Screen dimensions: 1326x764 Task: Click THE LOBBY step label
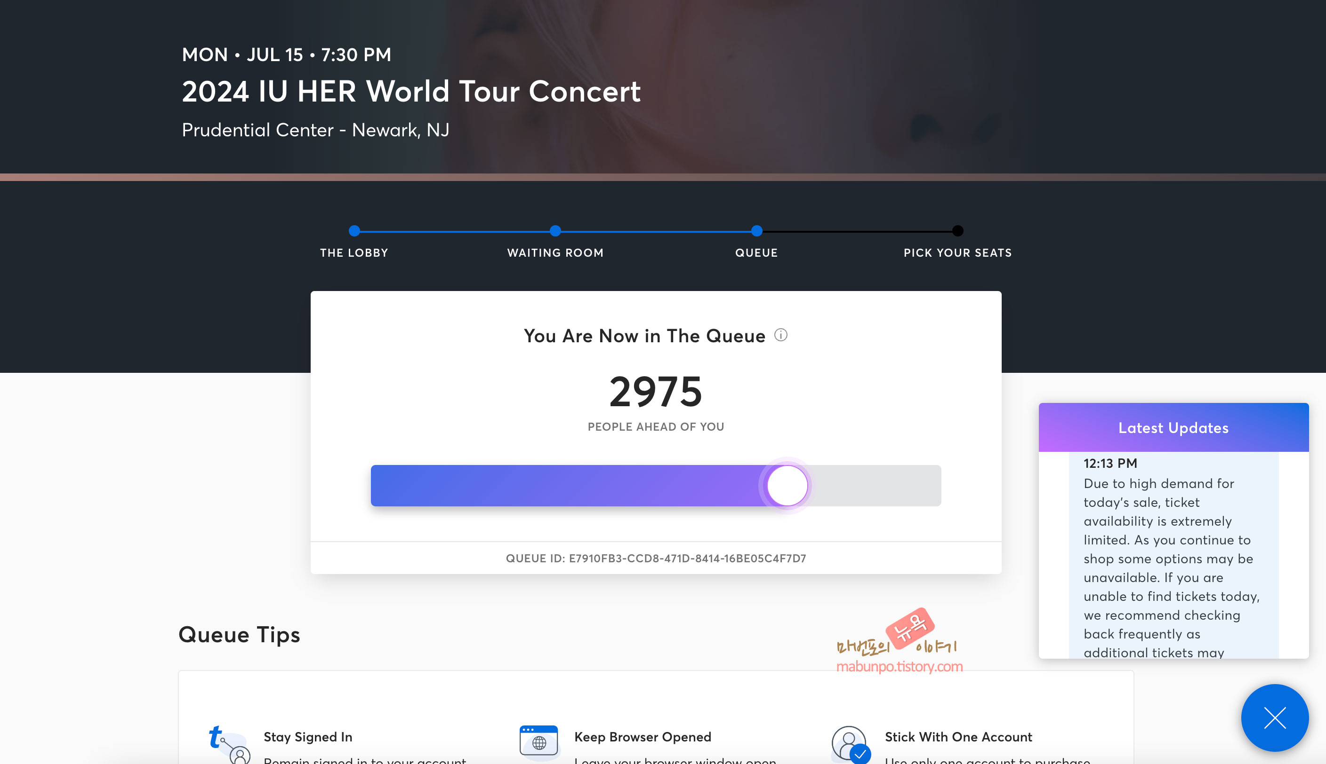354,252
